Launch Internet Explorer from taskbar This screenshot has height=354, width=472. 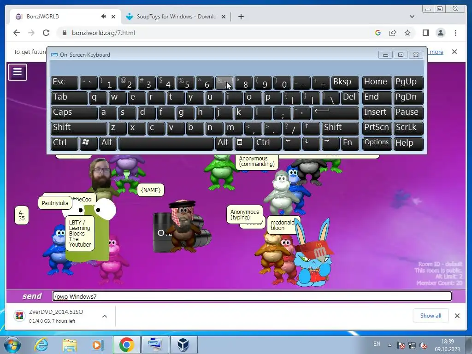click(x=41, y=345)
